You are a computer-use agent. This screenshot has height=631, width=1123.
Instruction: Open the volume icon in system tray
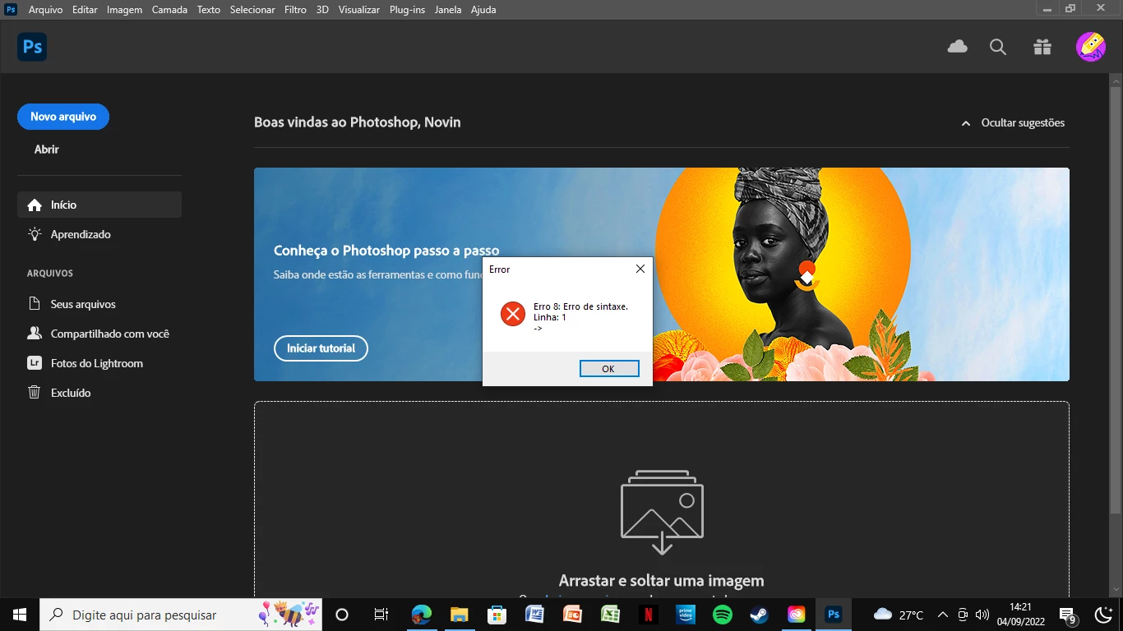coord(982,615)
